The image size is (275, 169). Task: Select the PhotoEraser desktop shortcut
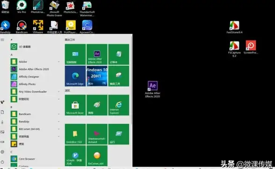(38, 7)
